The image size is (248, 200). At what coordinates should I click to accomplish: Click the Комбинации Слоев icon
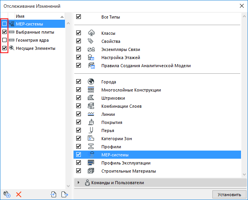[x=91, y=106]
